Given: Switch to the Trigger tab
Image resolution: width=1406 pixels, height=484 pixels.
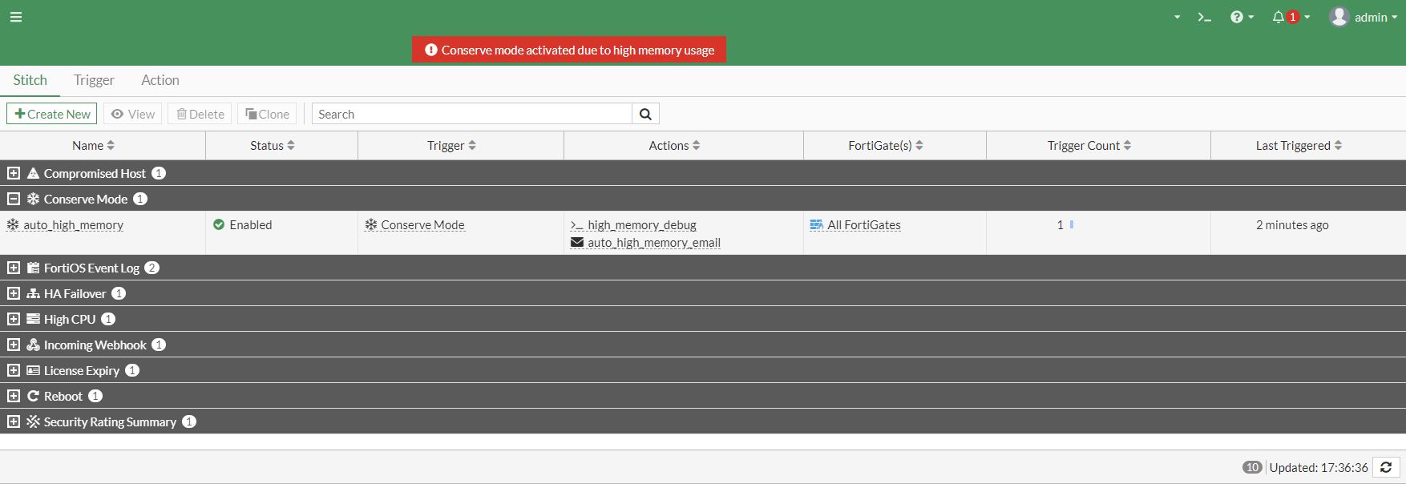Looking at the screenshot, I should click(94, 80).
